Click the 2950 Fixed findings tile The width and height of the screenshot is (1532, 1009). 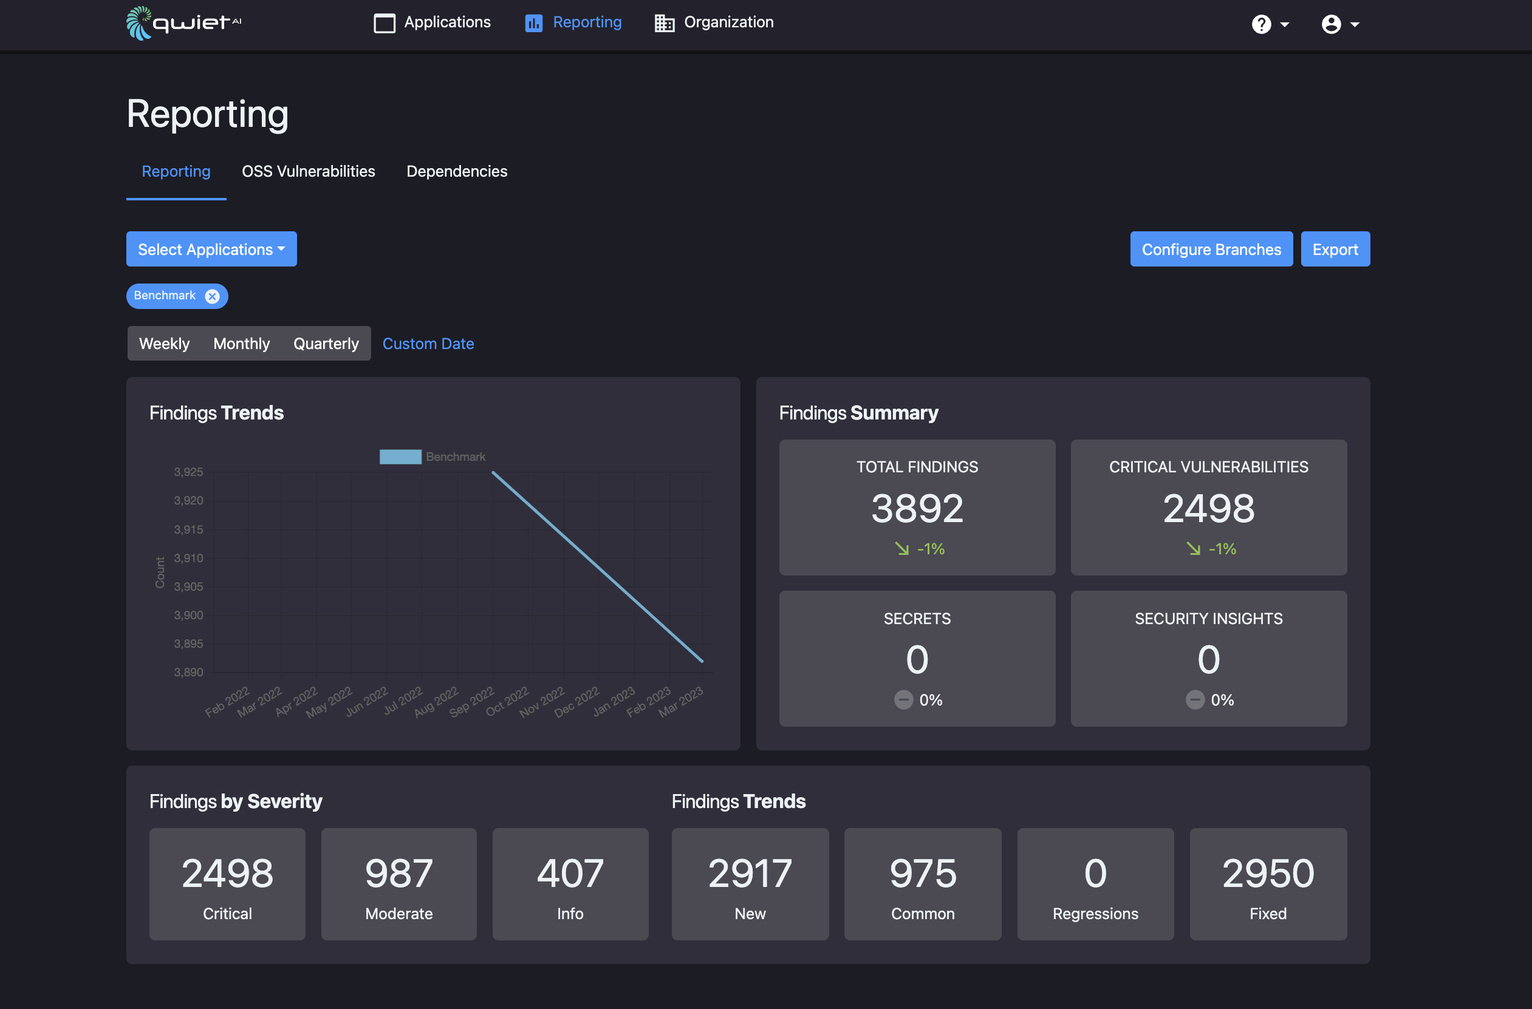(x=1268, y=884)
